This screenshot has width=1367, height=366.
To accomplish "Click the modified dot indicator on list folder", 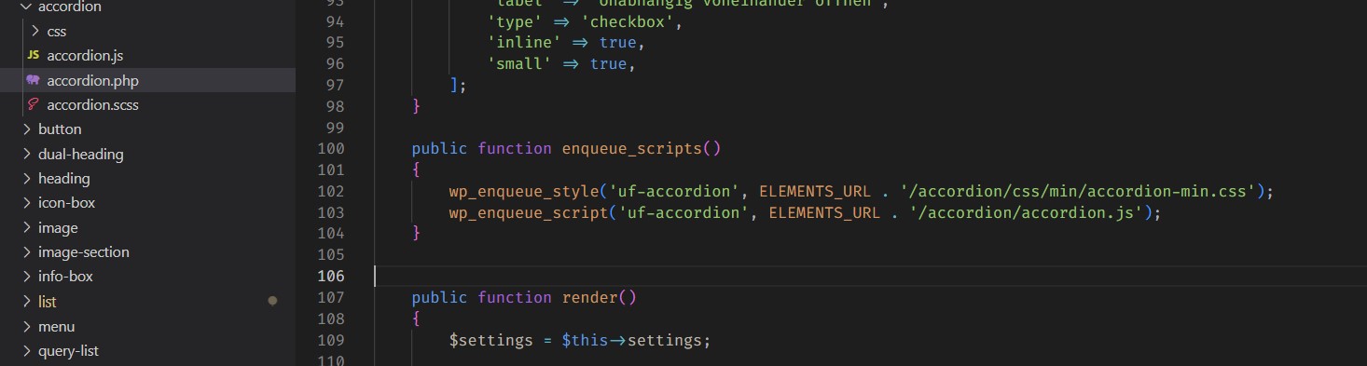I will (272, 301).
